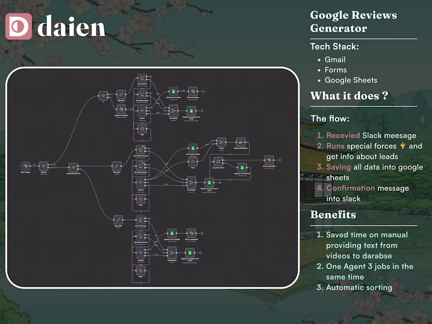
Task: Select the top-branch merge node
Action: point(173,111)
